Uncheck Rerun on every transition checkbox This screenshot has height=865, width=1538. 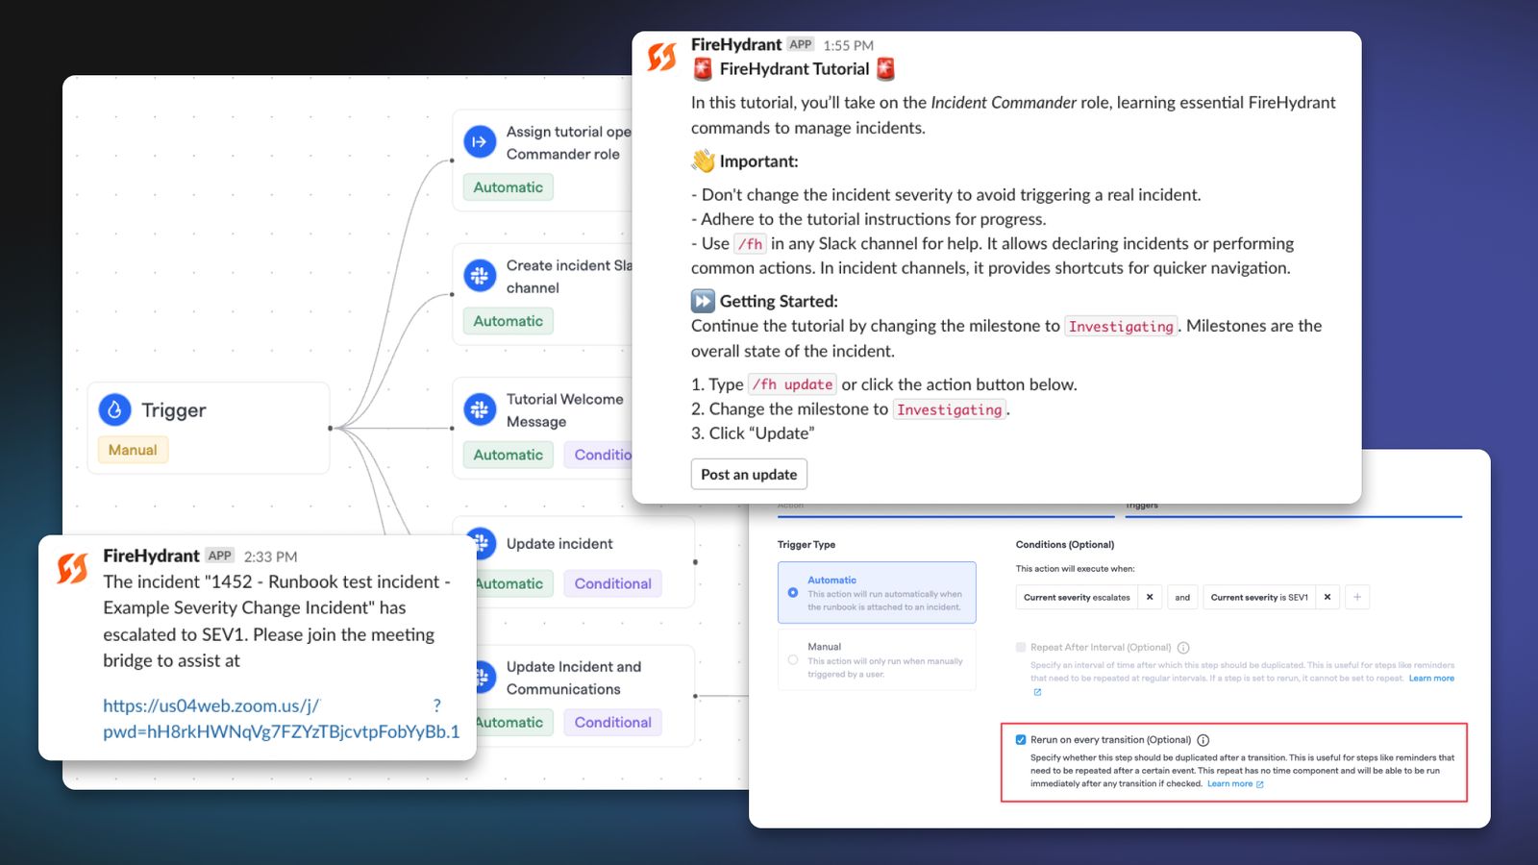click(x=1021, y=740)
